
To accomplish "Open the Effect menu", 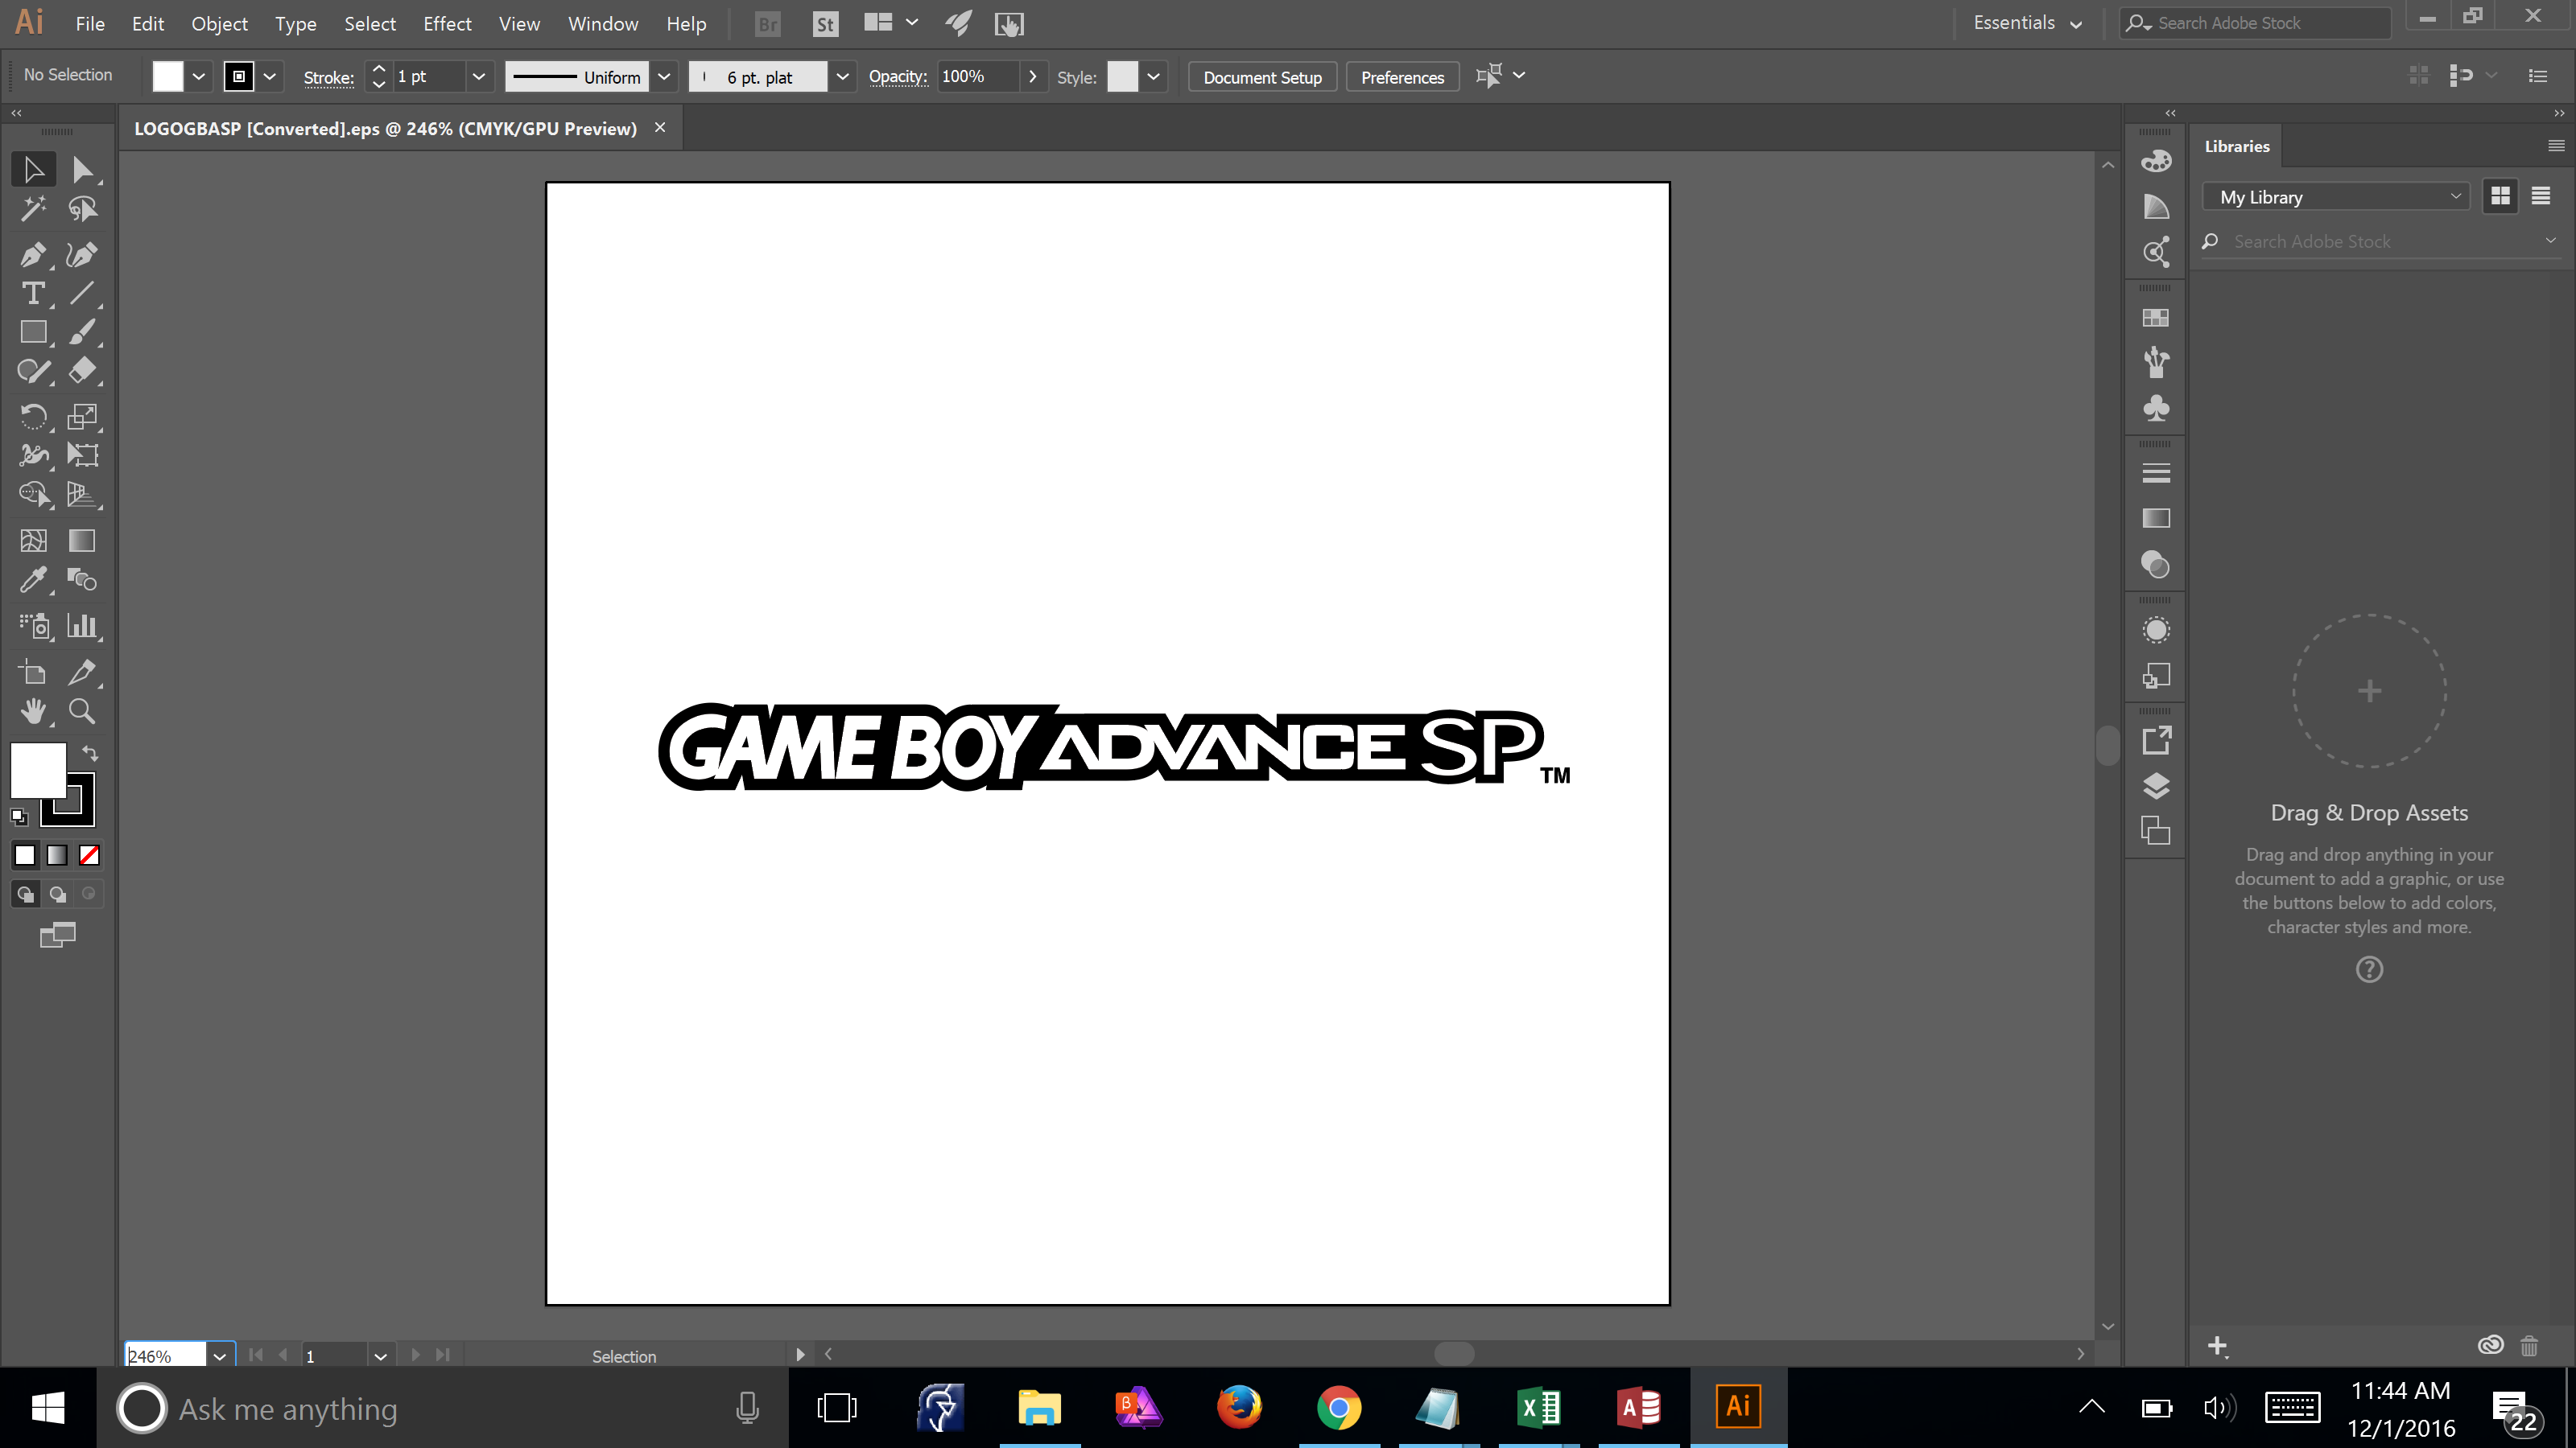I will (447, 24).
